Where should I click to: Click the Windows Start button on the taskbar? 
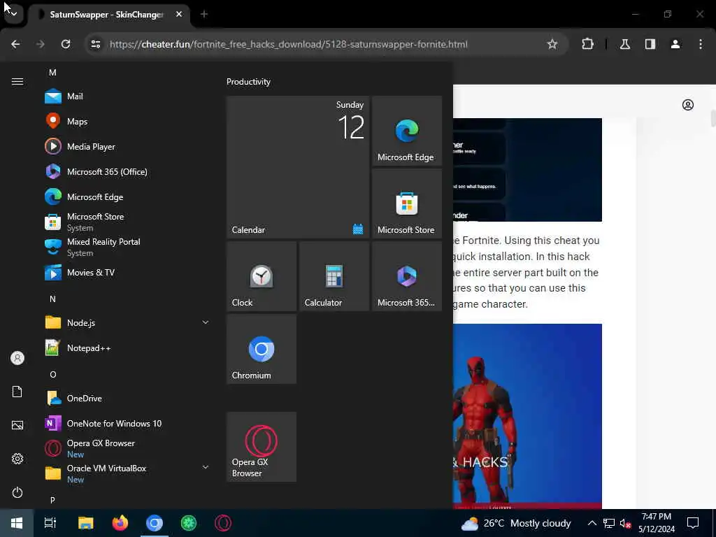click(17, 523)
